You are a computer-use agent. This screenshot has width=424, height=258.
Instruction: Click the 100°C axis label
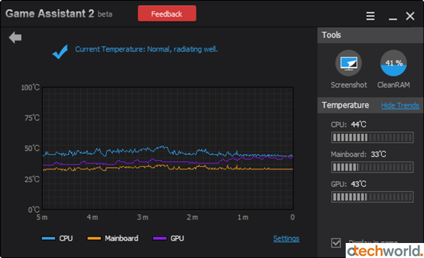tap(30, 87)
